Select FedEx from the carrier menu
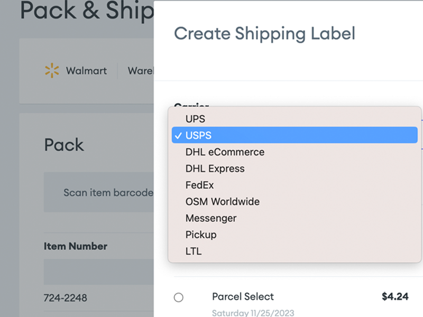Image resolution: width=423 pixels, height=317 pixels. point(295,185)
